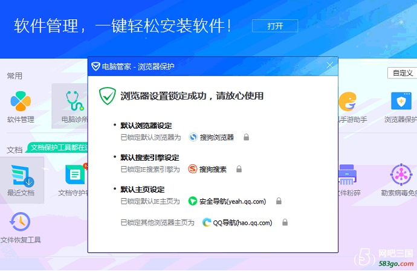Screen dimensions: 417x273
Task: Launch the 文件恢复工具 clock icon
Action: (x=20, y=222)
